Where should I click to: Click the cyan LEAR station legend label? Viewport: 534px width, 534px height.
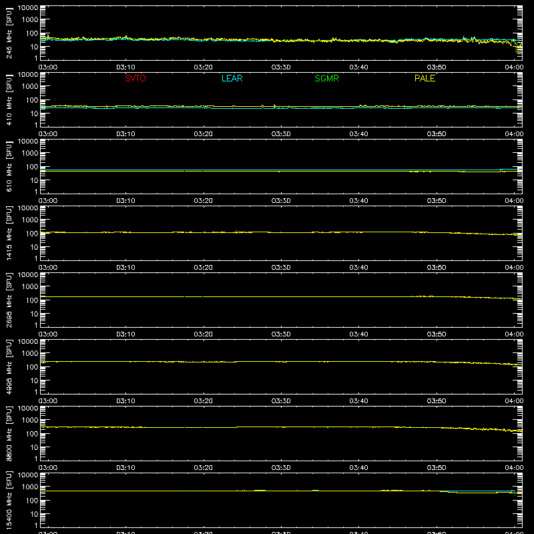coord(232,78)
